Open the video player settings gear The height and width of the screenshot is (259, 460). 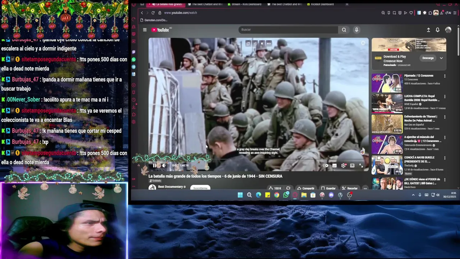(x=343, y=165)
